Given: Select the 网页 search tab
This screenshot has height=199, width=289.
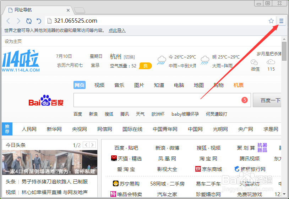Looking at the screenshot, I should click(80, 85).
